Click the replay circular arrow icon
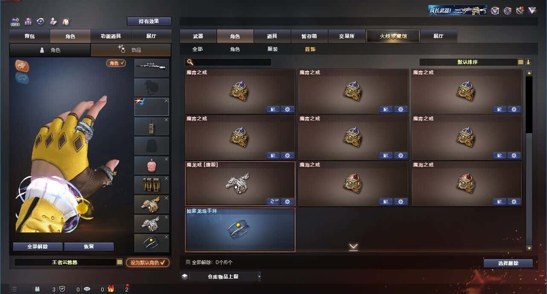 coord(41,21)
